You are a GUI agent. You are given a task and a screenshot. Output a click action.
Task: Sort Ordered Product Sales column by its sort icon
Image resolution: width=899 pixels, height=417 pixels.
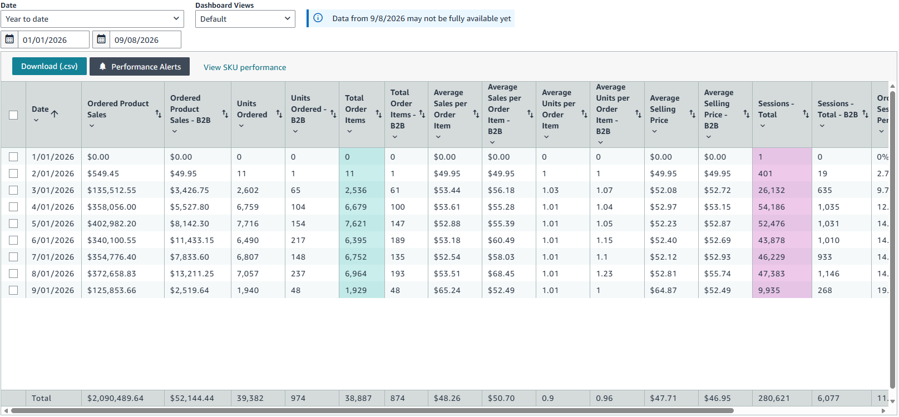tap(159, 114)
